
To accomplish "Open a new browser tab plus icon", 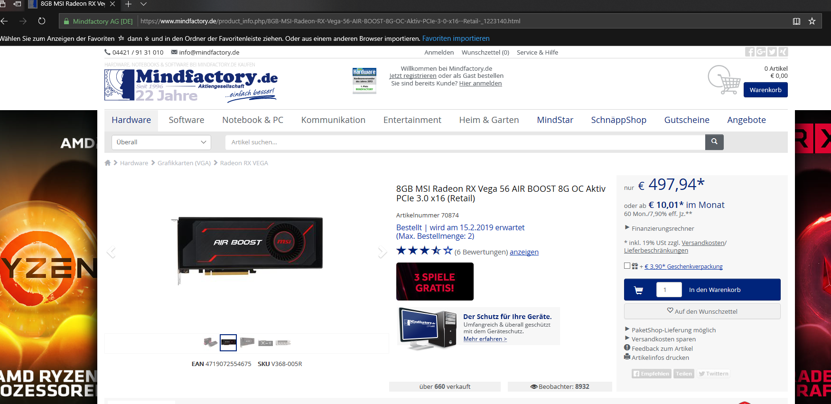I will tap(128, 4).
